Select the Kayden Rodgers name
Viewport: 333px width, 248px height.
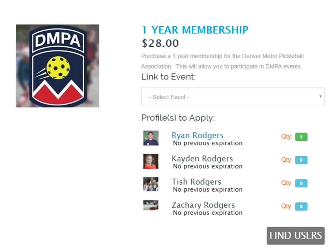point(202,159)
